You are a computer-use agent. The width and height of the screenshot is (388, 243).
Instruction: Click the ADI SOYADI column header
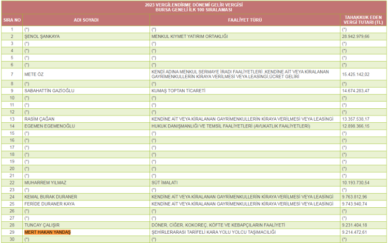(86, 20)
